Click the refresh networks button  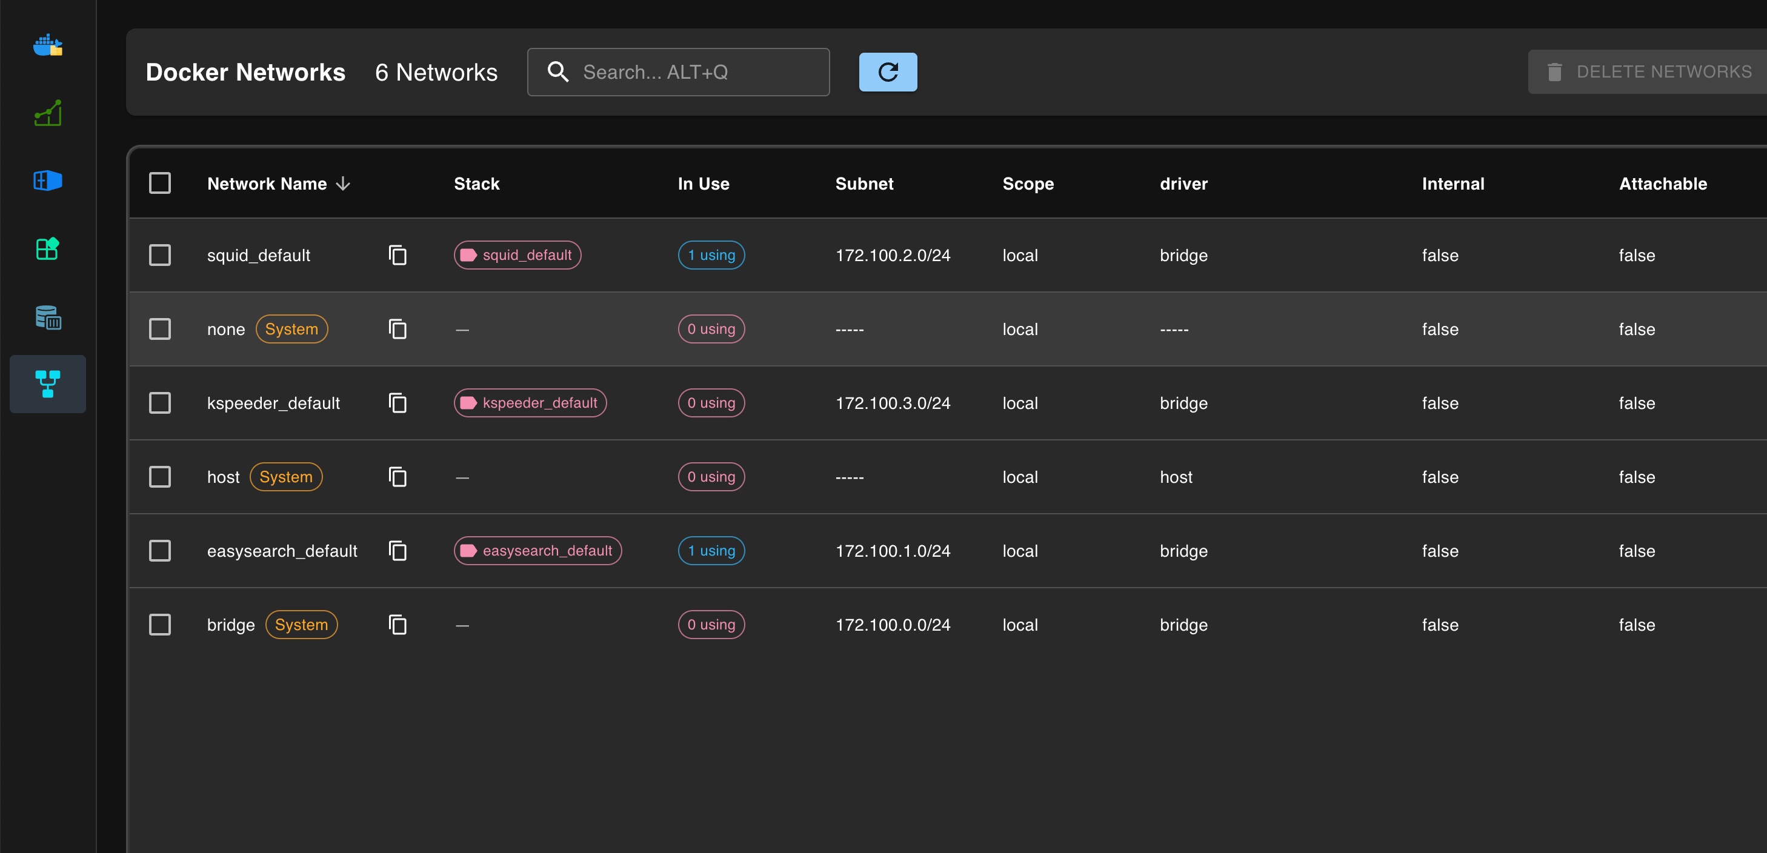point(888,72)
